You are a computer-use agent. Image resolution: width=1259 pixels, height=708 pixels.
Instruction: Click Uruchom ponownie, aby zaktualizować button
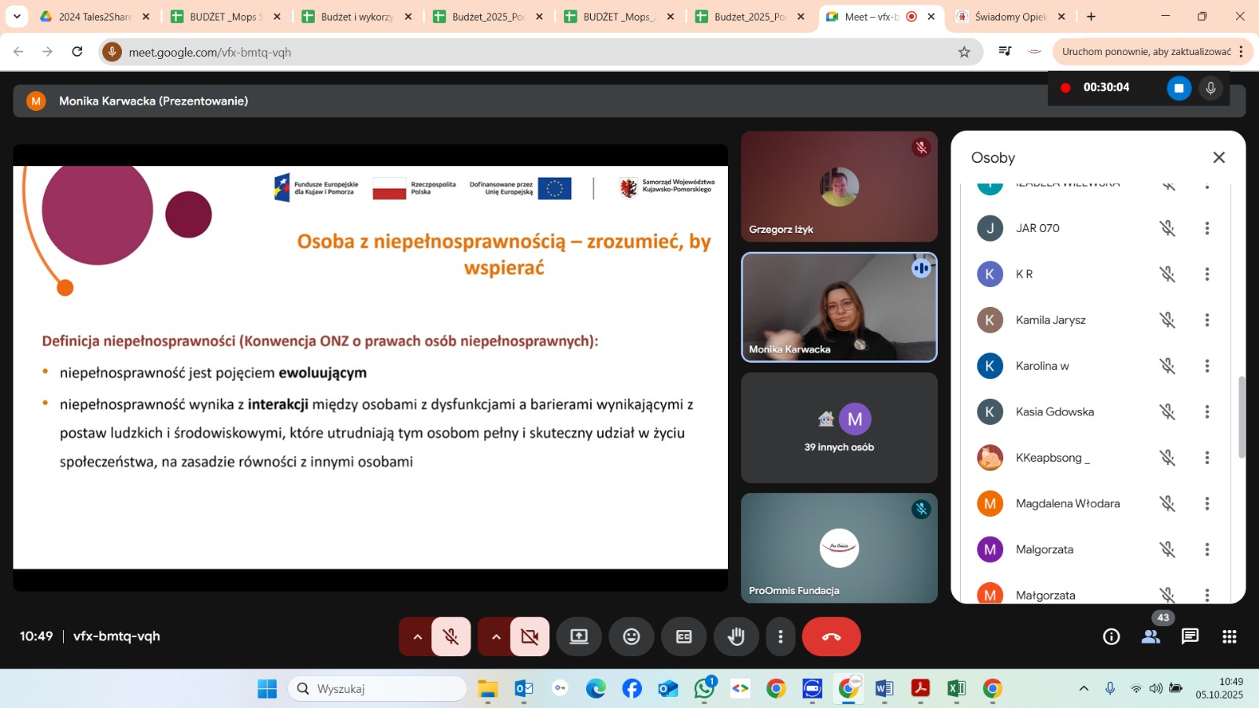pyautogui.click(x=1146, y=52)
